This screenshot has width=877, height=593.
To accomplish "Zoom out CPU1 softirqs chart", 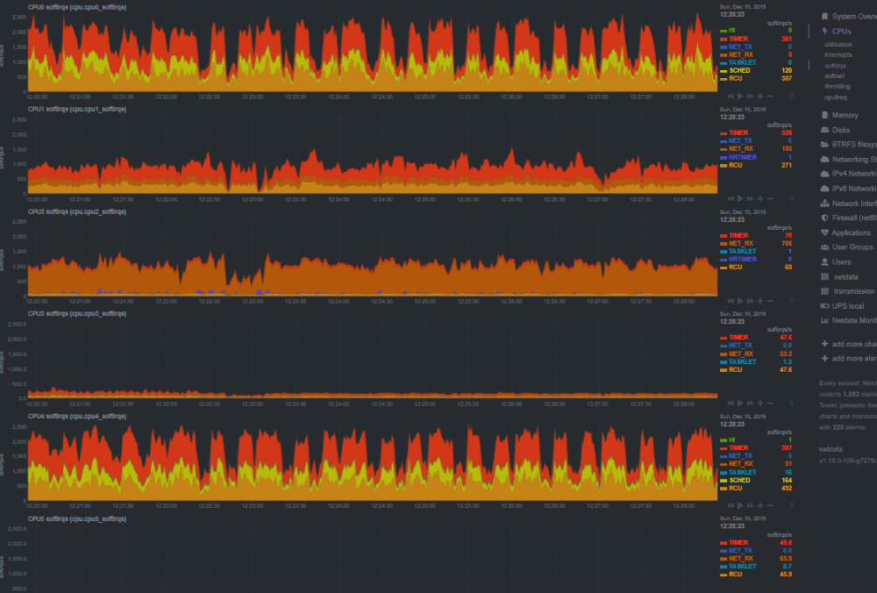I will [770, 198].
